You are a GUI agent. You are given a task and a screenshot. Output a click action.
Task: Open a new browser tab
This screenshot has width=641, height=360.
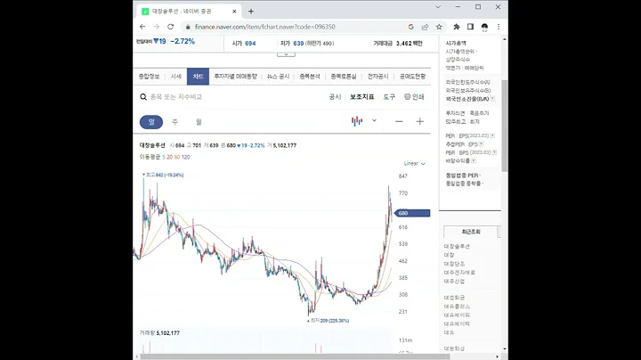[251, 12]
